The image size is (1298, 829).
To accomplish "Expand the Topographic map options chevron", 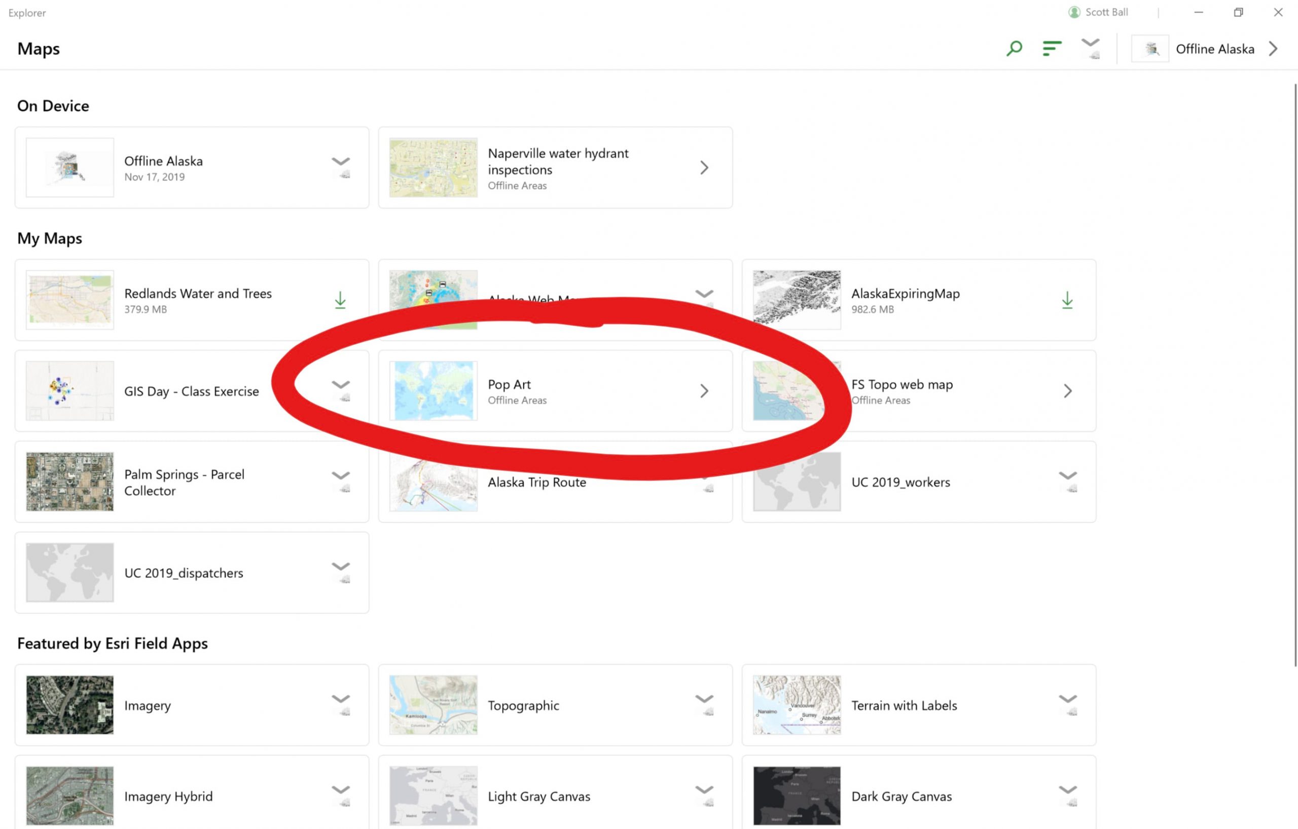I will 704,699.
